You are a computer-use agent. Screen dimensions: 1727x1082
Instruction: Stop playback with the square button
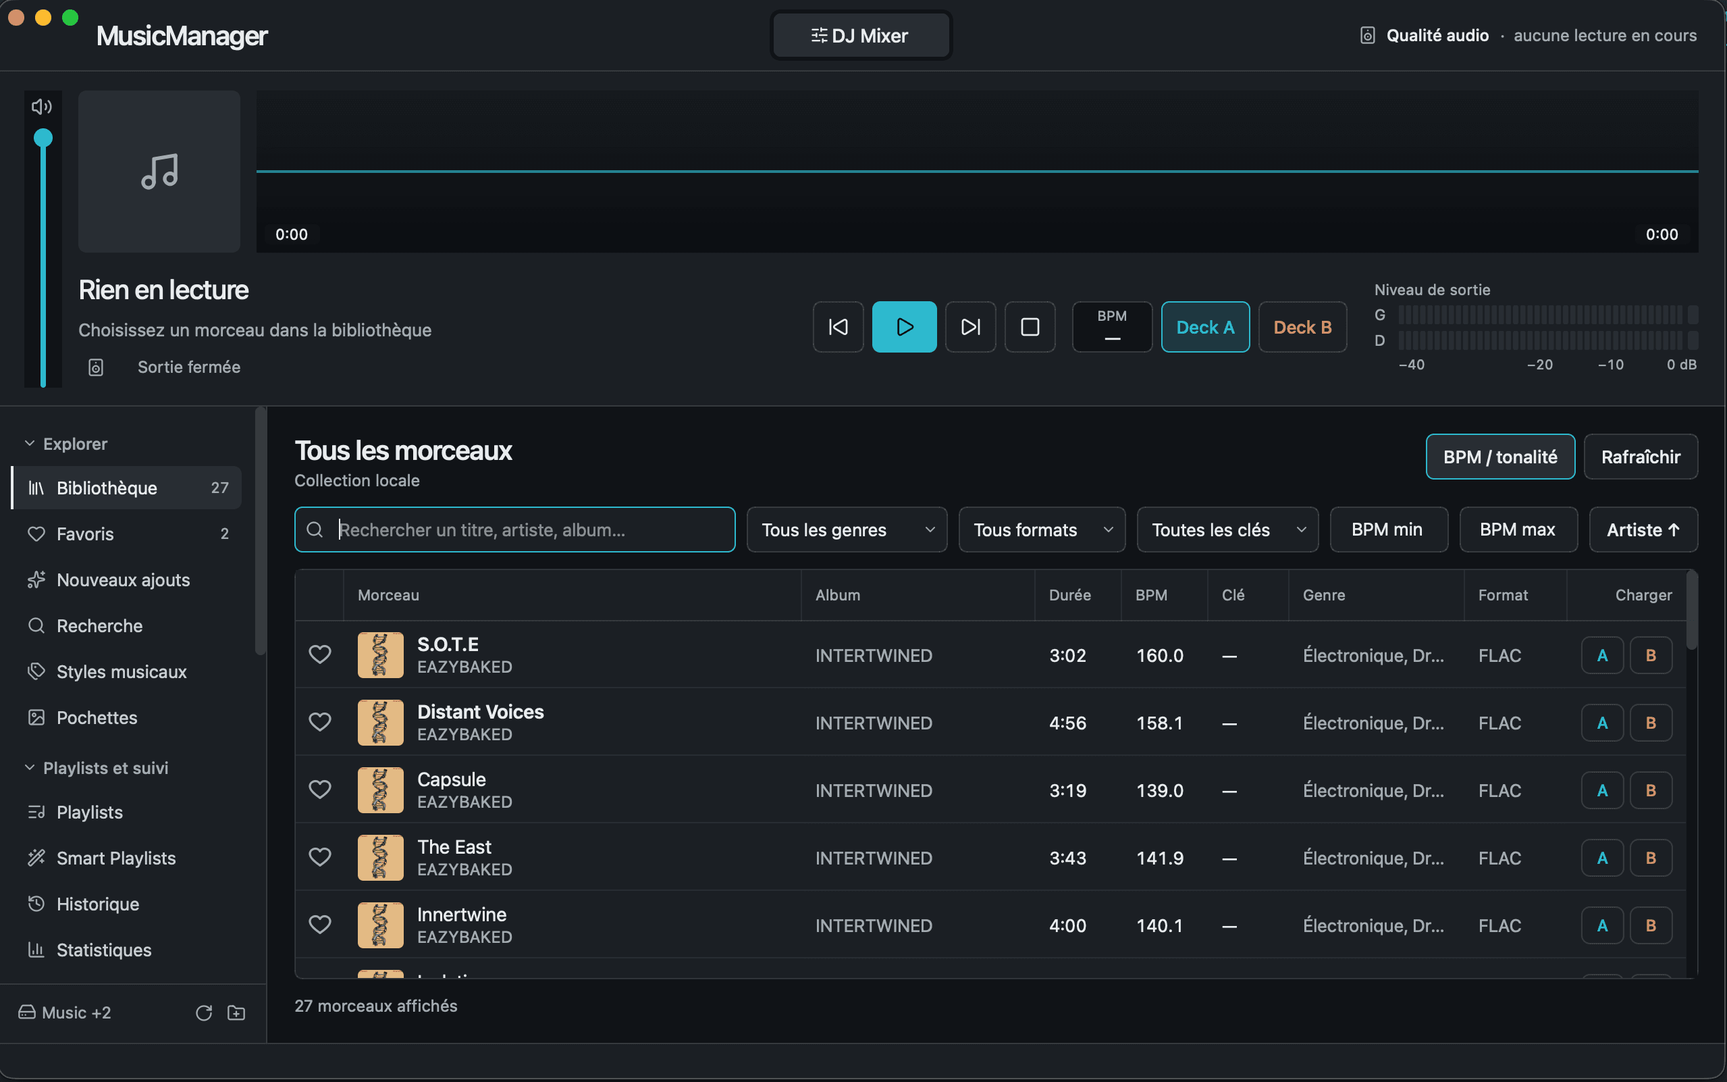pos(1030,327)
